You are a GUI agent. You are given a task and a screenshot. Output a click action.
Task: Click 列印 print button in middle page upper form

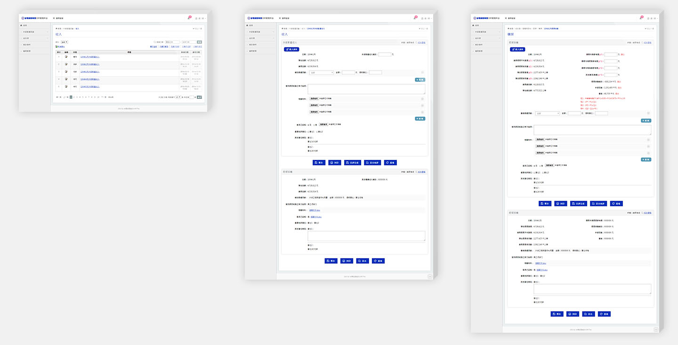pos(335,163)
